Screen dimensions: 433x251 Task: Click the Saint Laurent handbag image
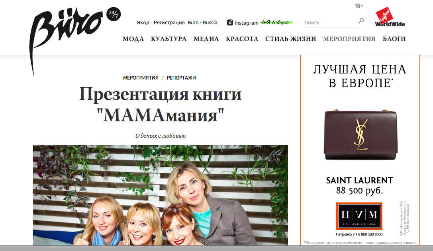361,134
